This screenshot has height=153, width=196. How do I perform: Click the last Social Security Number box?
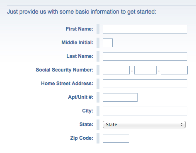[x=174, y=70]
